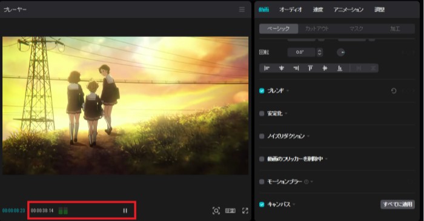This screenshot has width=424, height=221.
Task: Expand the キャンバス section arrow
Action: click(294, 204)
